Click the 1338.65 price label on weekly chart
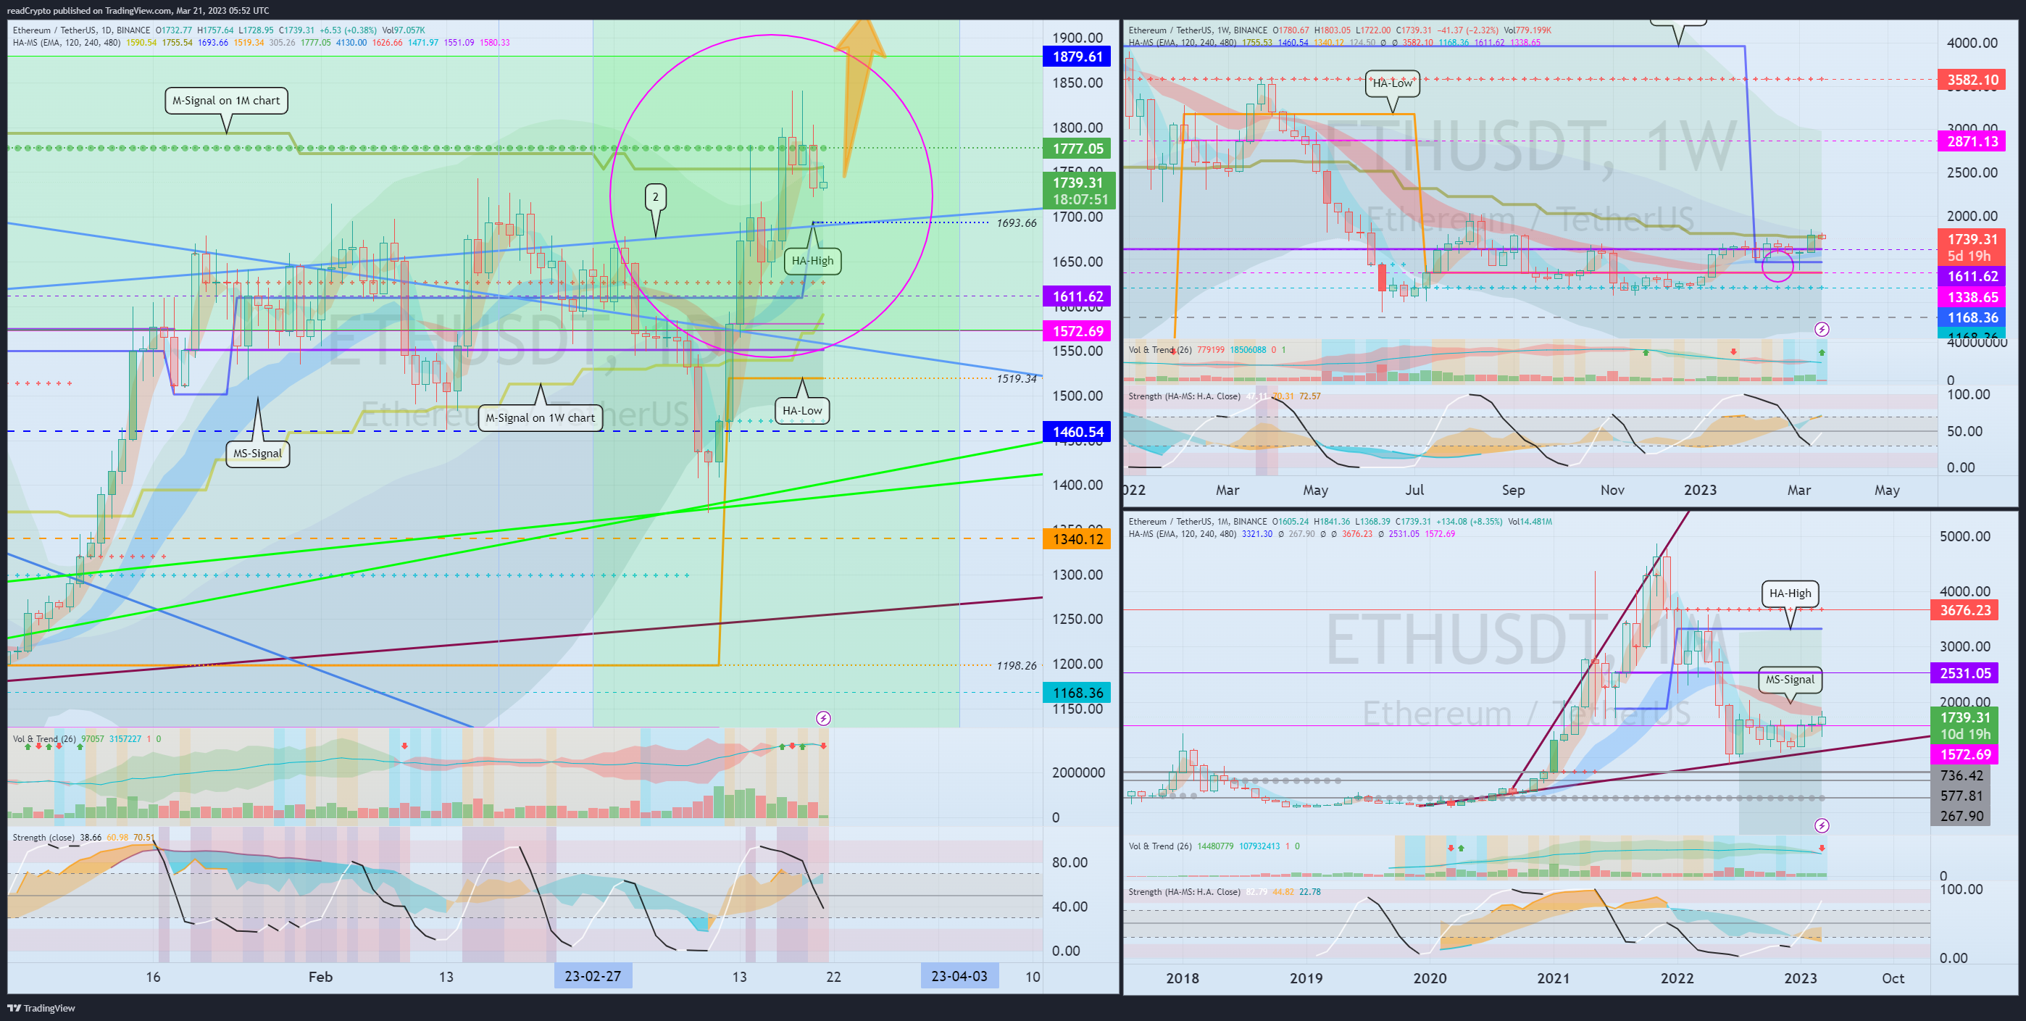 point(1971,296)
